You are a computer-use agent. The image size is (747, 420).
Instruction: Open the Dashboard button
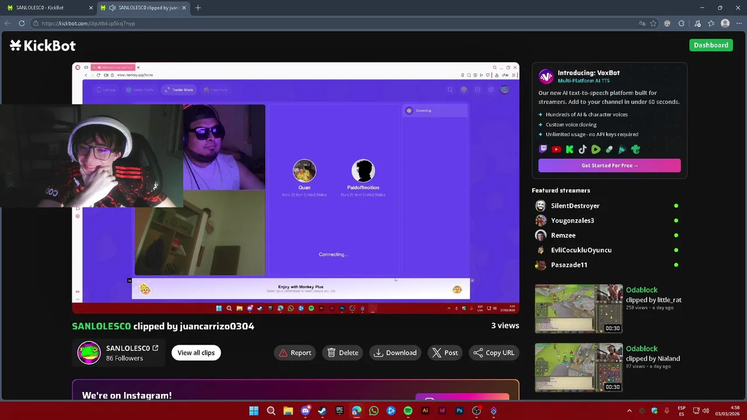(x=711, y=45)
